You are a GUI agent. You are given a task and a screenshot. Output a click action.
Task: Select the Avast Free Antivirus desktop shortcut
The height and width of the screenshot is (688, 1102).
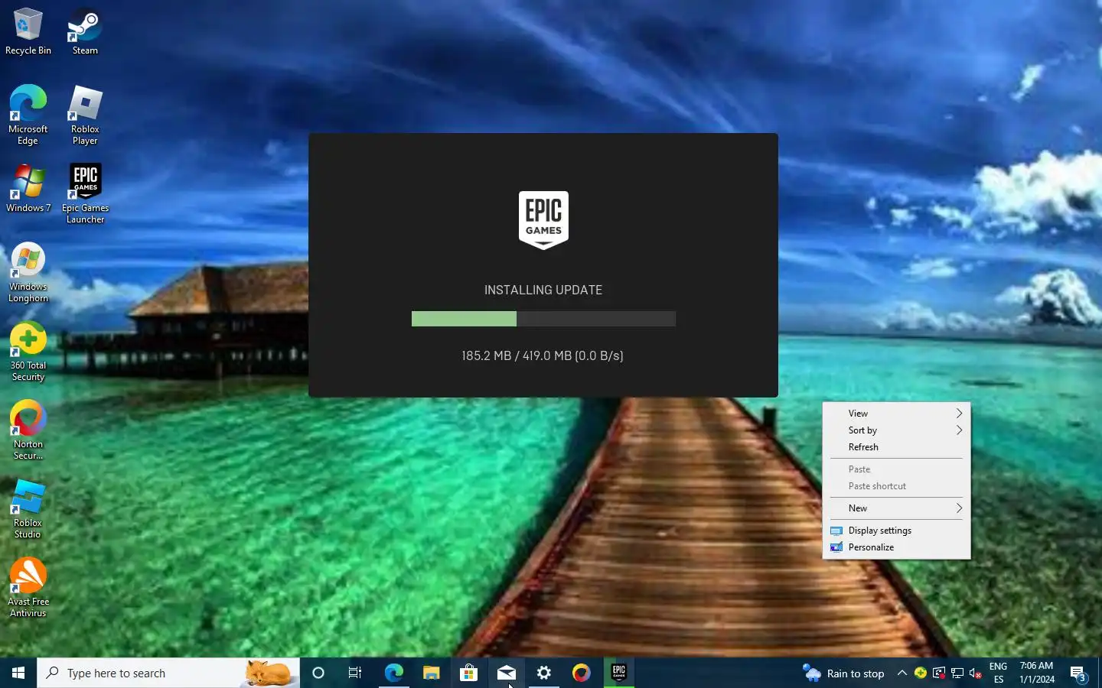point(28,588)
